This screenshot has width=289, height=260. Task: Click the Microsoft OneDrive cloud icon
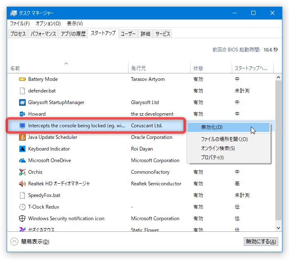tap(22, 160)
